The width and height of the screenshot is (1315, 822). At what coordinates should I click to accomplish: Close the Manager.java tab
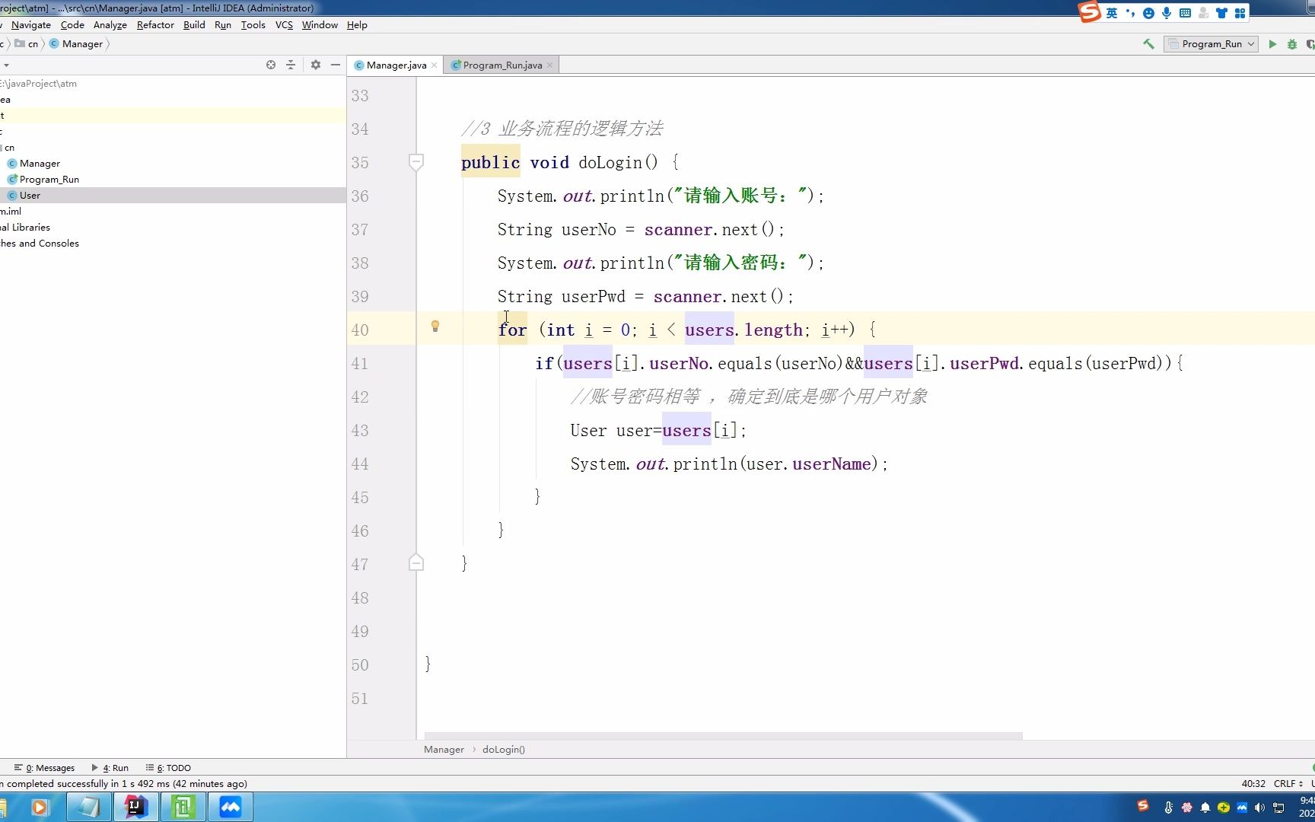(x=435, y=65)
